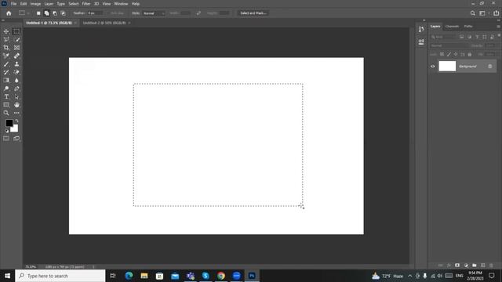Open the Layers panel options menu
This screenshot has height=282, width=502.
499,26
